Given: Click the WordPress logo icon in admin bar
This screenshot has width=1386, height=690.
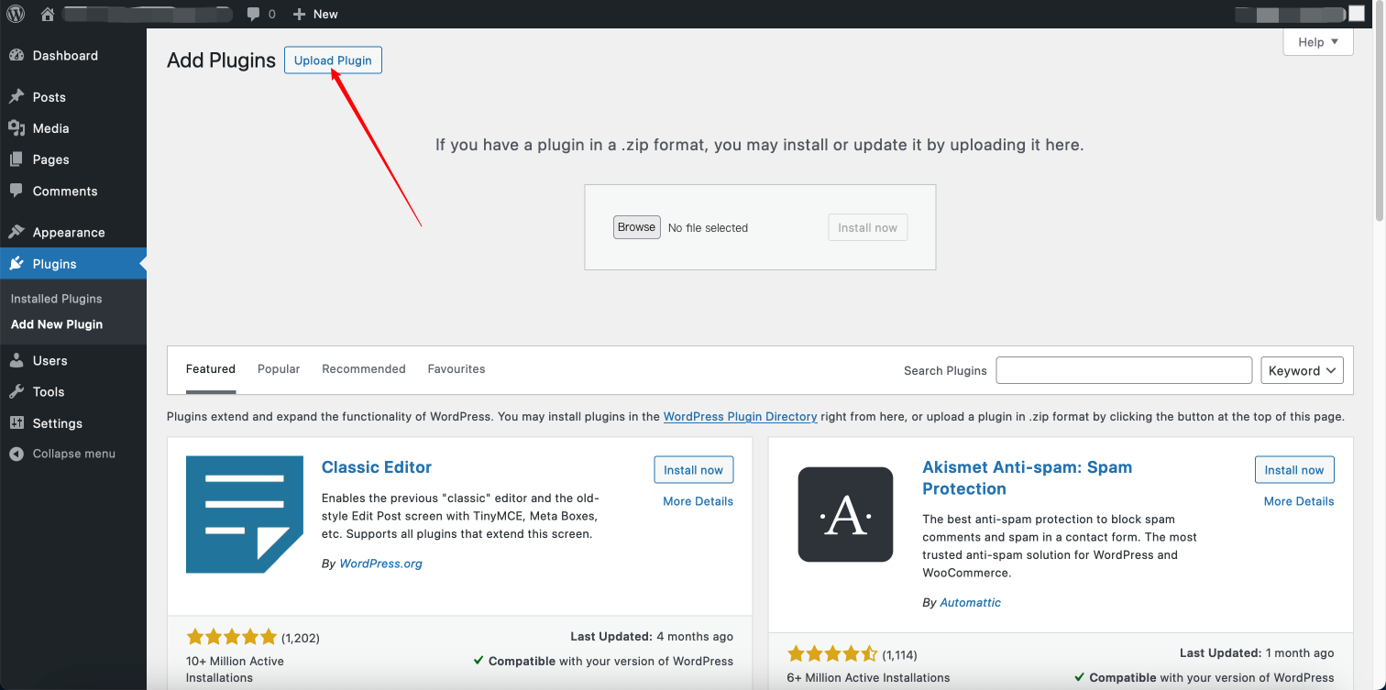Looking at the screenshot, I should pos(16,14).
